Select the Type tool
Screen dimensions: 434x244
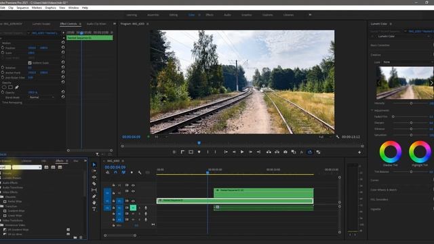pos(94,209)
